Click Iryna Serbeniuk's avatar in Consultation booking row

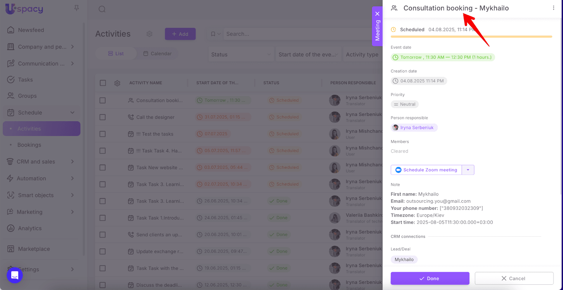coord(335,100)
